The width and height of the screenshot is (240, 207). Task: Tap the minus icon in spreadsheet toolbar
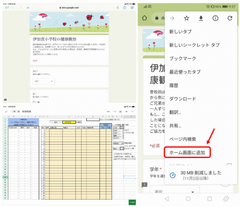click(x=133, y=112)
